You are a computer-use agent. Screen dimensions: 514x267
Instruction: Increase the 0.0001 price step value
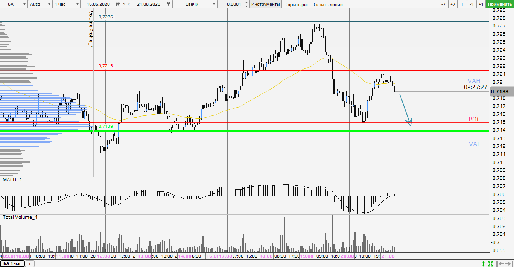point(246,3)
